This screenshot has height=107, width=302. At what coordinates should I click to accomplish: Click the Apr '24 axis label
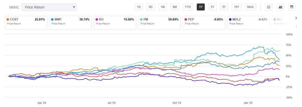[42, 103]
